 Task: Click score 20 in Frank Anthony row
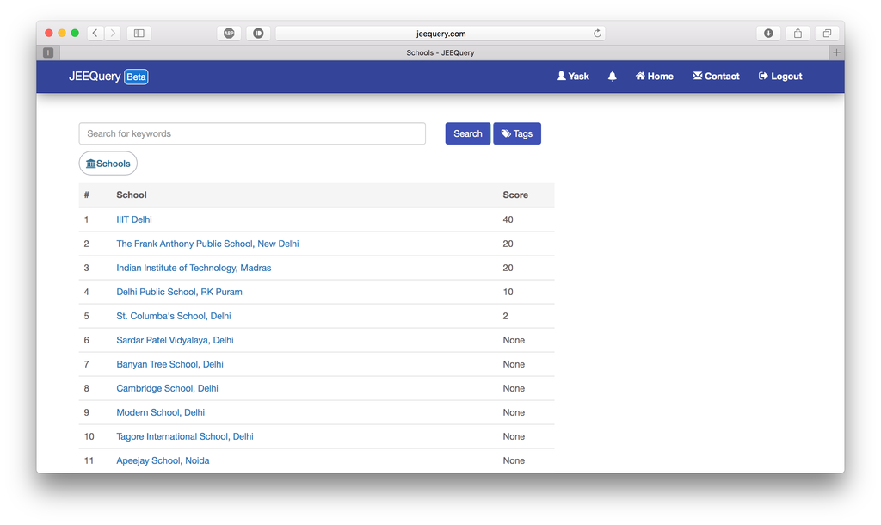[x=508, y=244]
